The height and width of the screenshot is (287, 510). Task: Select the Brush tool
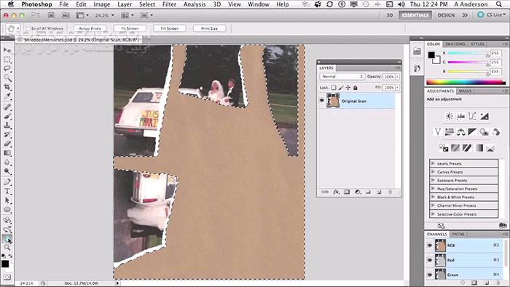(x=7, y=116)
